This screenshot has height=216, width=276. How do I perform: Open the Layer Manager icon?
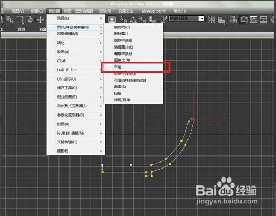click(233, 20)
